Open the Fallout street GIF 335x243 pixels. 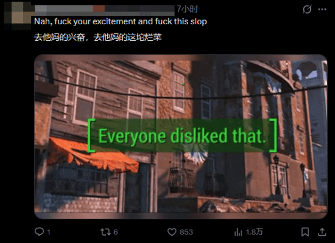coord(181,137)
